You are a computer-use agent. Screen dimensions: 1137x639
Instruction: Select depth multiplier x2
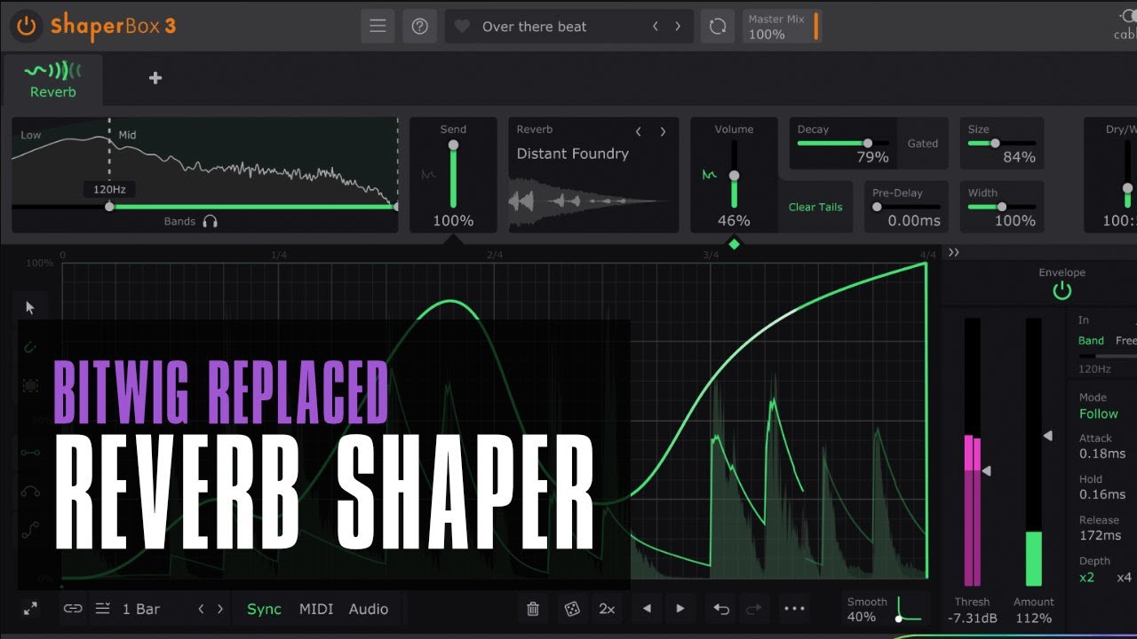point(1087,577)
